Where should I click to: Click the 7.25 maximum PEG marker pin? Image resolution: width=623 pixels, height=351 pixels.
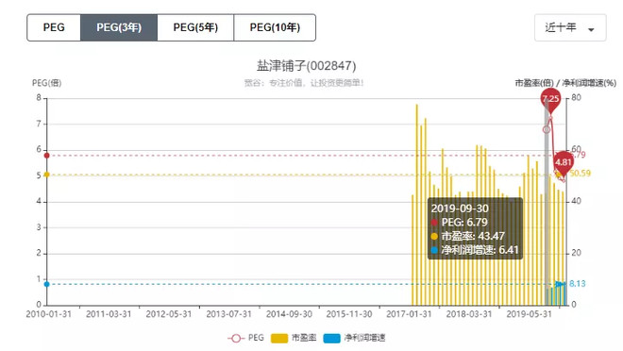tap(550, 99)
